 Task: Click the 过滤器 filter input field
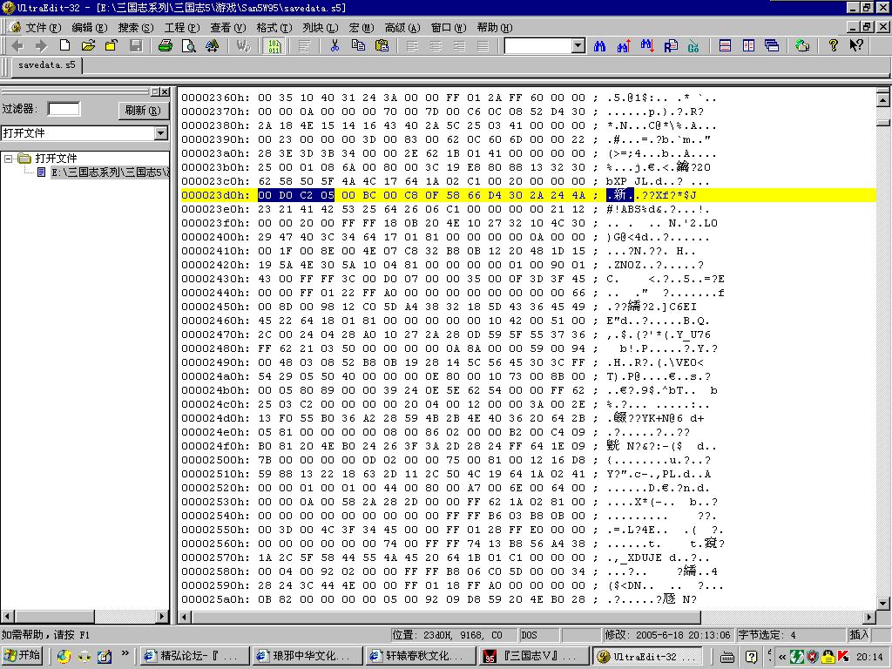64,109
